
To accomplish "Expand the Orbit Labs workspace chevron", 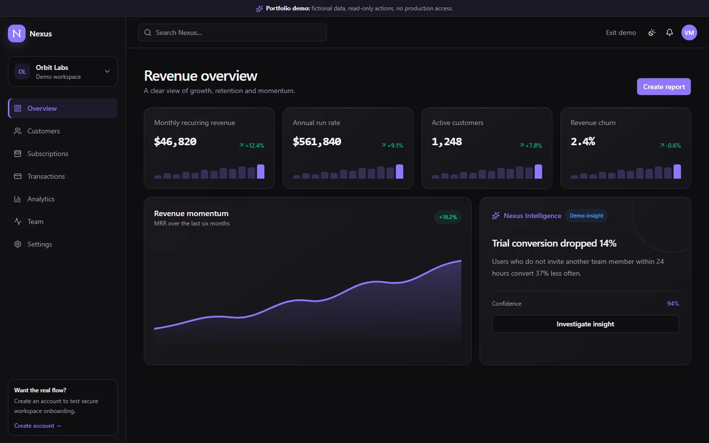I will click(107, 71).
